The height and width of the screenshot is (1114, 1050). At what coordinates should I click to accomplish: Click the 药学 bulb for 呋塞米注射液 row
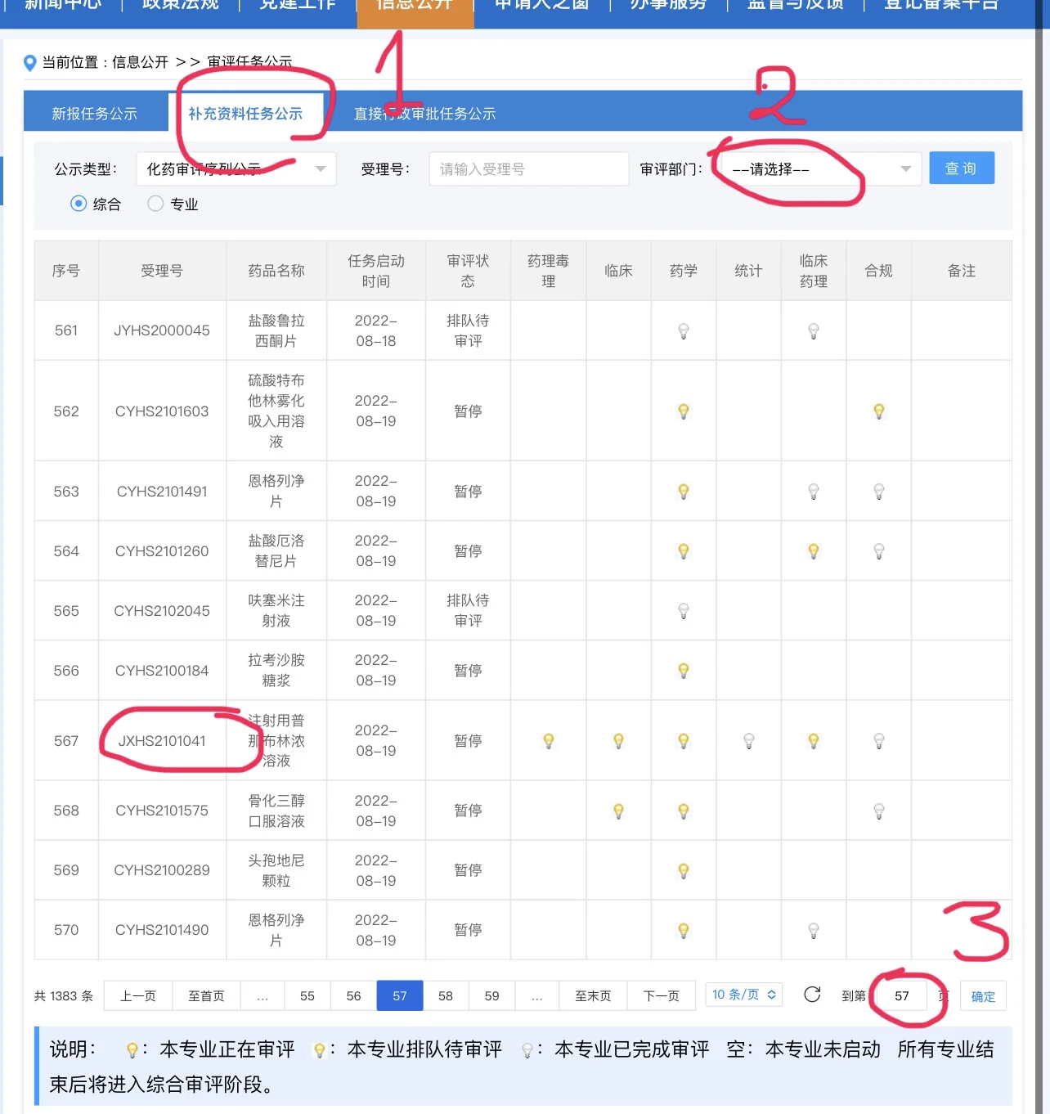pos(684,611)
